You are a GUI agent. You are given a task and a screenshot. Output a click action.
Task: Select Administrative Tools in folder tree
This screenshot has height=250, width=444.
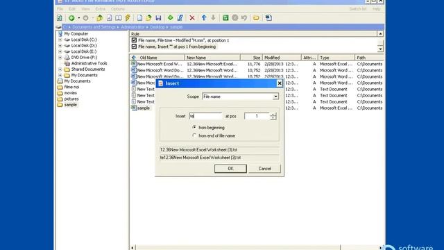89,63
